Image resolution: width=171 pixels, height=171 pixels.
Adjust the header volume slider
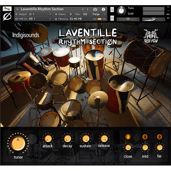coord(154,19)
